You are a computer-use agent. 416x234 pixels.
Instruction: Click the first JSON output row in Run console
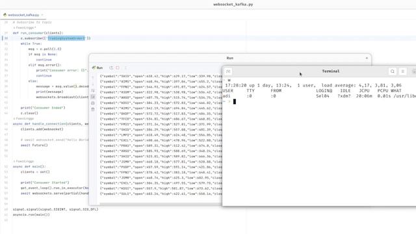[161, 76]
